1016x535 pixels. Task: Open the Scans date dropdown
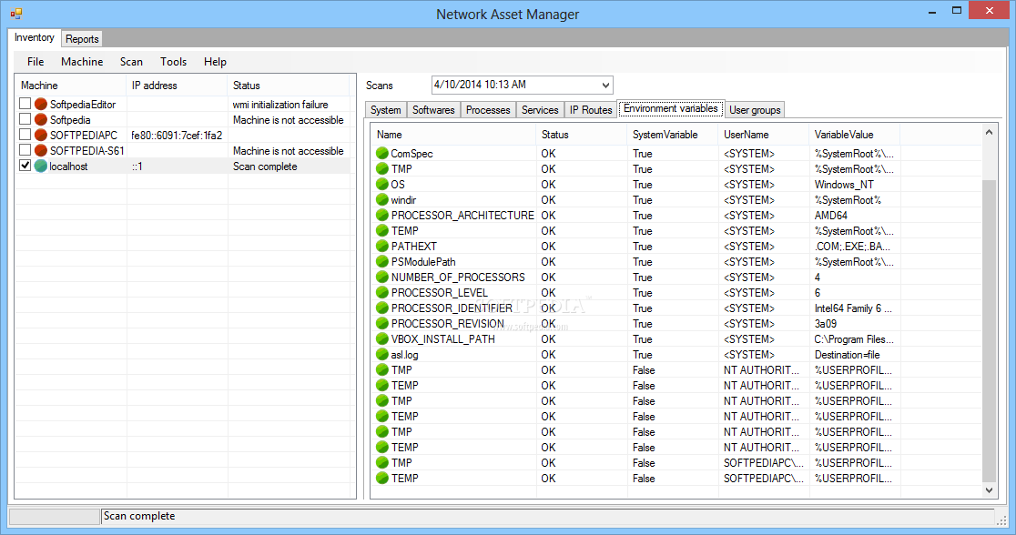pos(605,85)
